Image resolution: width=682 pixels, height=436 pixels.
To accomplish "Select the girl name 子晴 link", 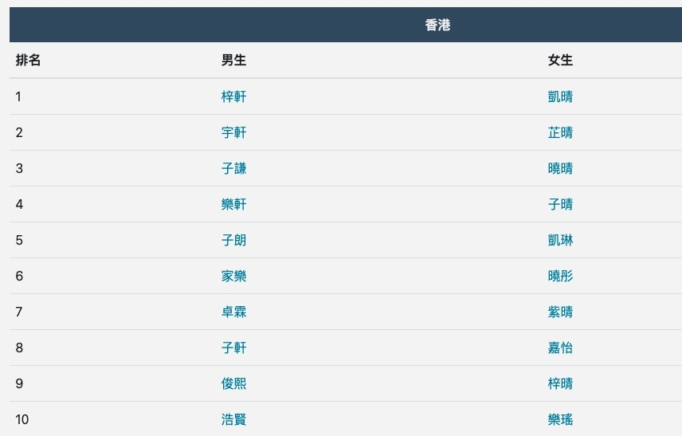I will (x=560, y=204).
